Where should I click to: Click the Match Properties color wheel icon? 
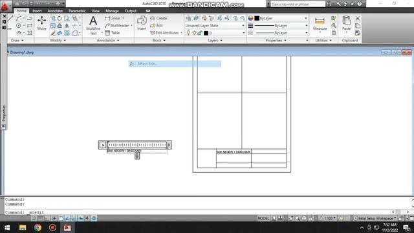[250, 18]
